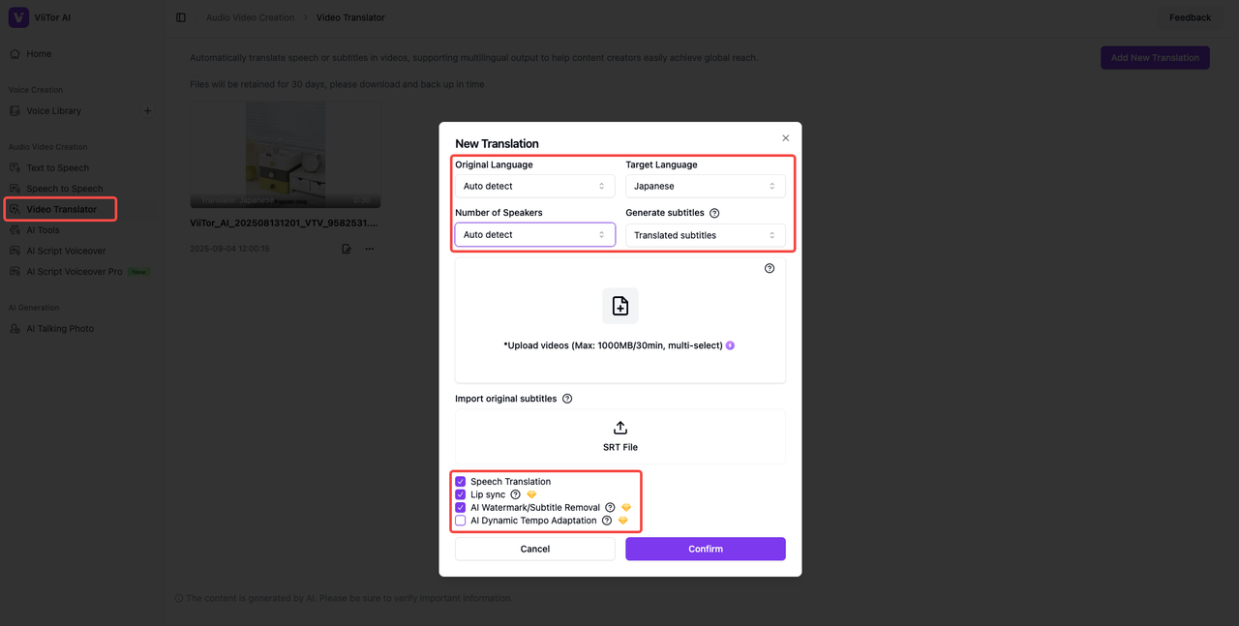The image size is (1239, 626).
Task: Click help icon next to Generate subtitles
Action: [x=714, y=213]
